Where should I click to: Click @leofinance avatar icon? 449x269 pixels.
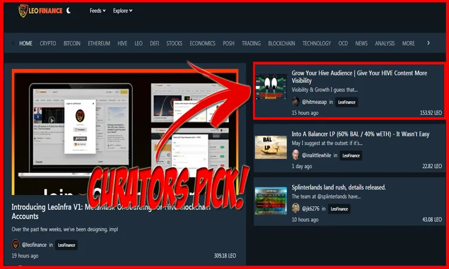pos(16,244)
